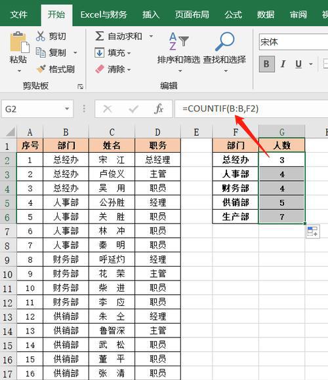Click the Clear eraser icon
Screen dimensions: 328x380
(100, 69)
